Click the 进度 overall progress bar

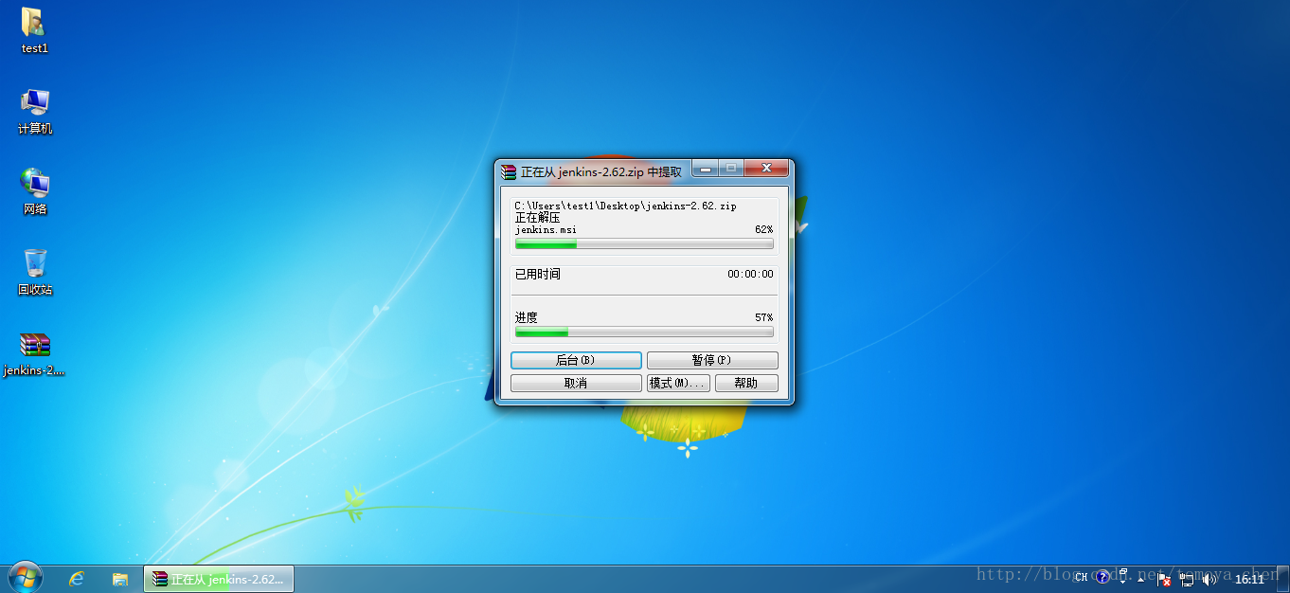(644, 332)
